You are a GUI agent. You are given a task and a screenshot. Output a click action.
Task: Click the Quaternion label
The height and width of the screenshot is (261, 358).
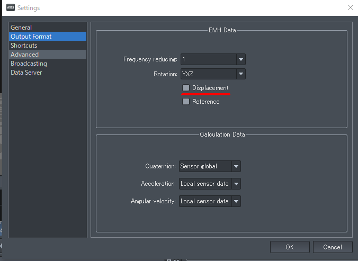click(x=160, y=166)
